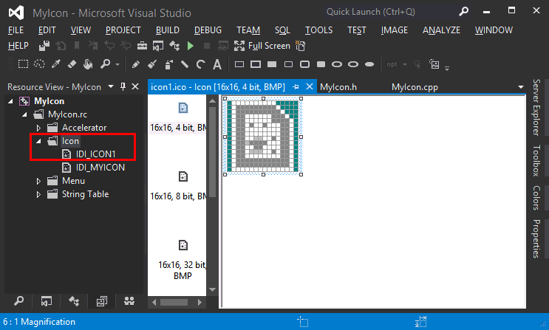This screenshot has width=549, height=330.
Task: Select the Airbrush spray tool
Action: (x=168, y=64)
